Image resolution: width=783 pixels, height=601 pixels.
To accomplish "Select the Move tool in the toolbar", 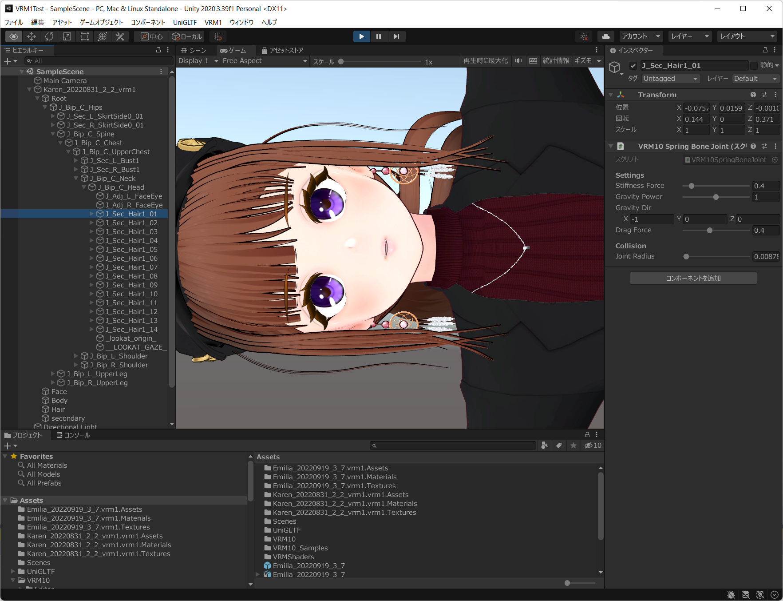I will tap(31, 36).
